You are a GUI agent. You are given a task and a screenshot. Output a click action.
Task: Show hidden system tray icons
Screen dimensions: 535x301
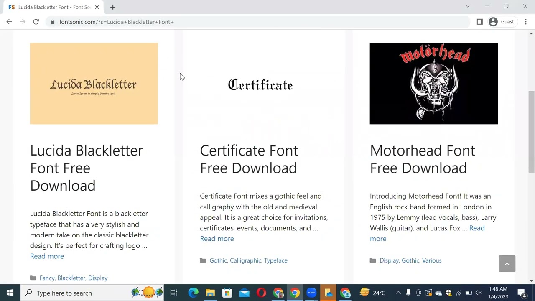tap(398, 293)
